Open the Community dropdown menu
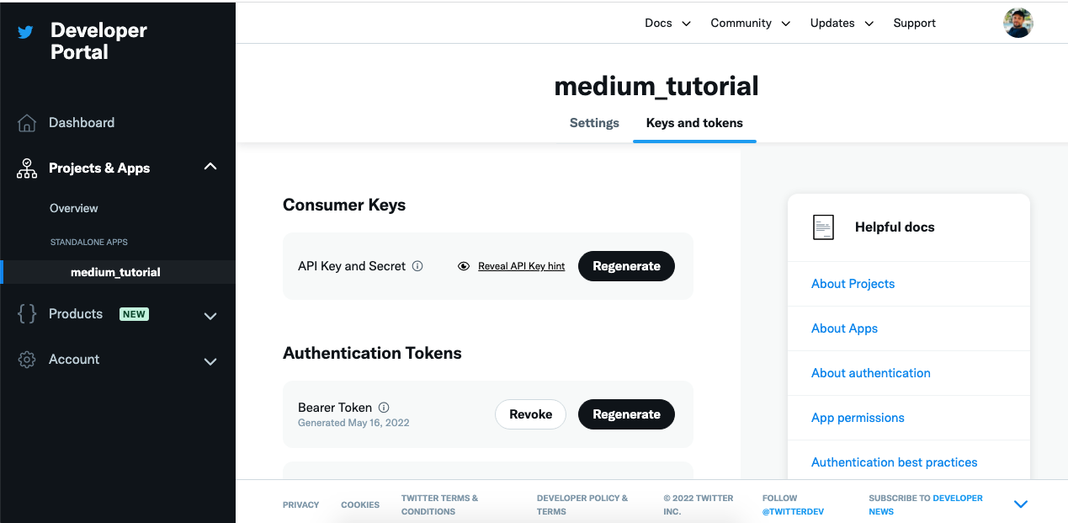 [x=751, y=23]
